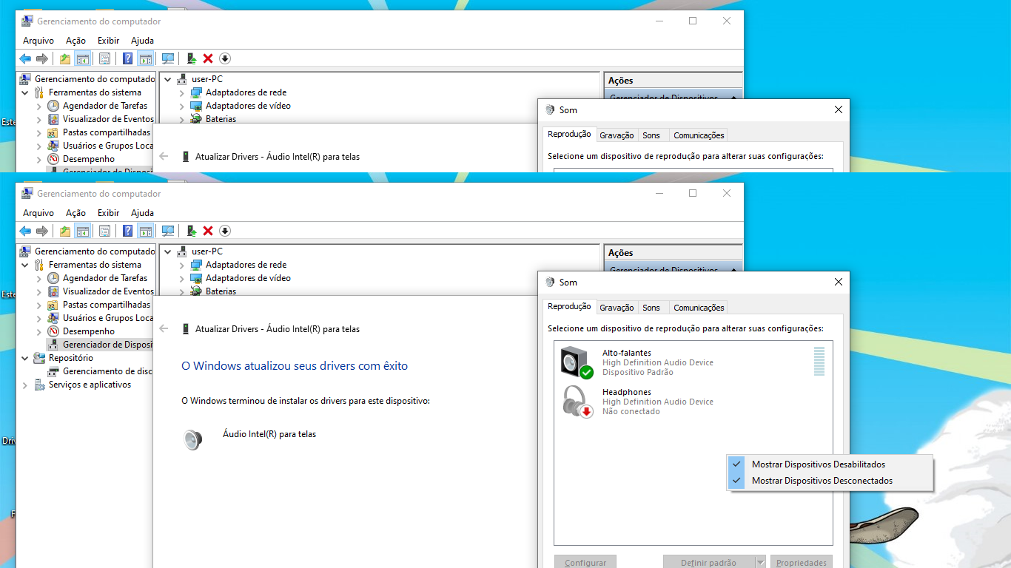Expand Pastas compartilhadas in lower window tree
Viewport: 1011px width, 568px height.
pos(39,305)
